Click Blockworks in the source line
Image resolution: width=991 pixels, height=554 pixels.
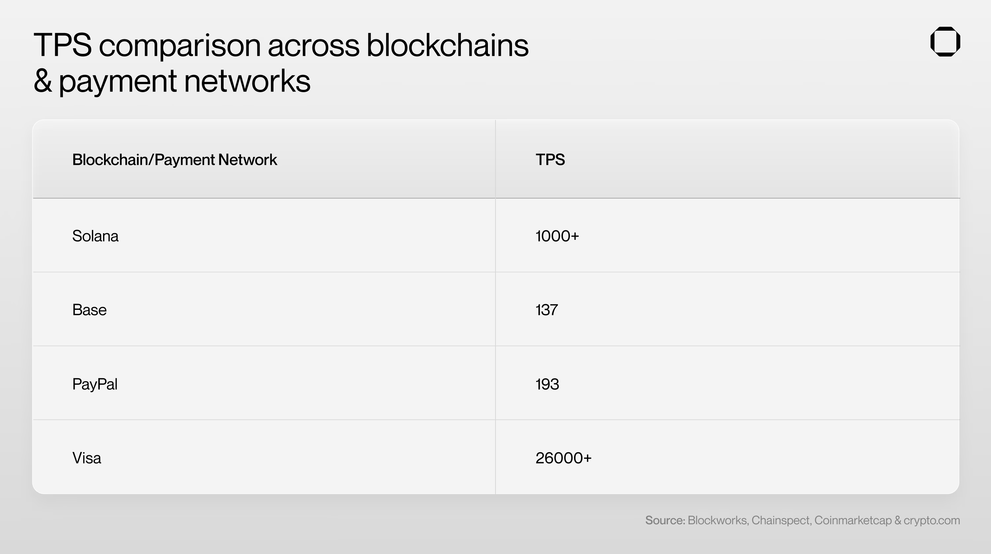coord(717,520)
